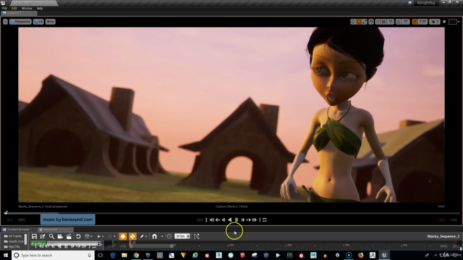Screen dimensions: 463x260
Task: Step forward one frame in viewport transport
Action: pos(243,220)
